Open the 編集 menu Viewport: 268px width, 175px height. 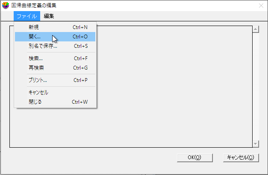click(x=49, y=16)
